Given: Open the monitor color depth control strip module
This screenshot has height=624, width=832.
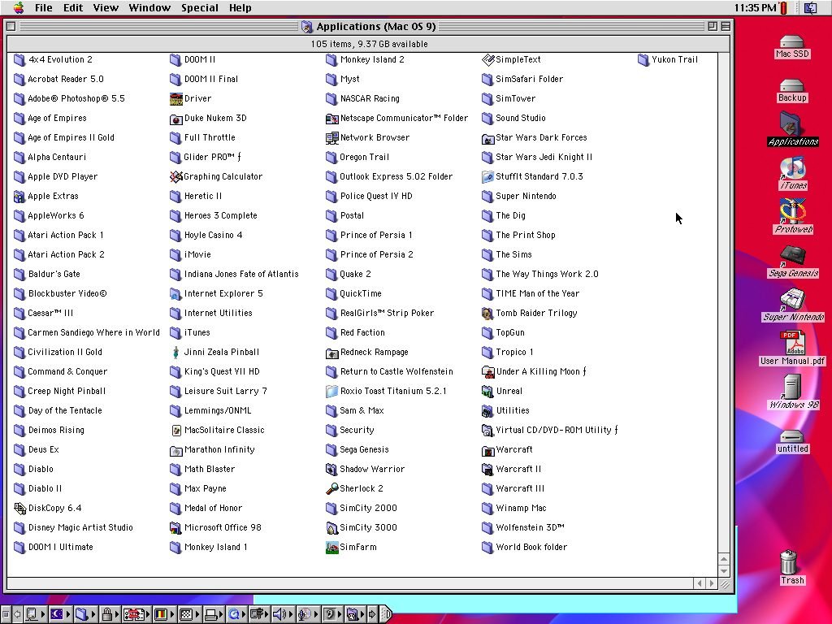Looking at the screenshot, I should tap(164, 614).
